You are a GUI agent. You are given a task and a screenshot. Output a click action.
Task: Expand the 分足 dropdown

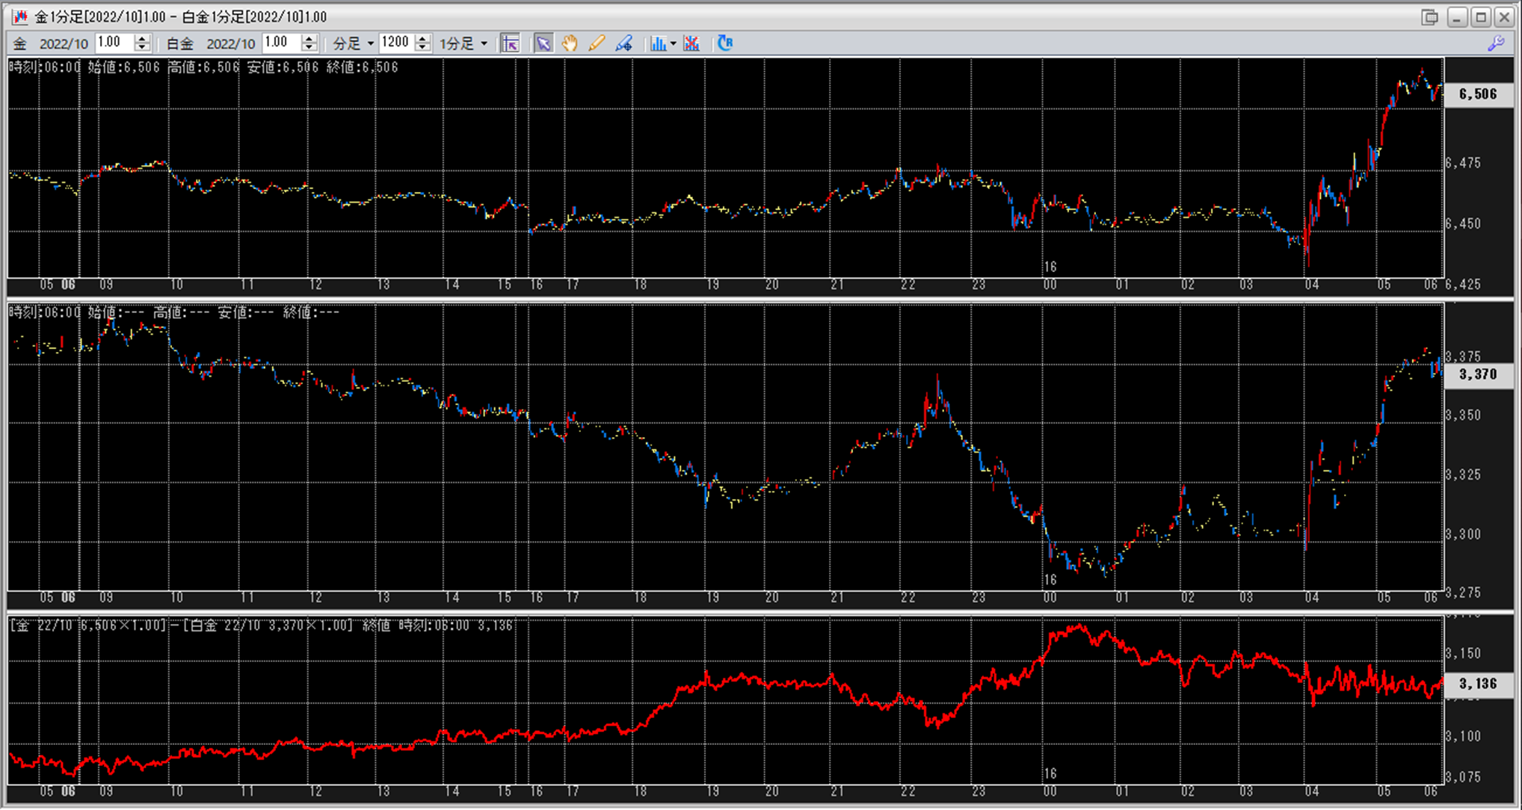(x=370, y=44)
